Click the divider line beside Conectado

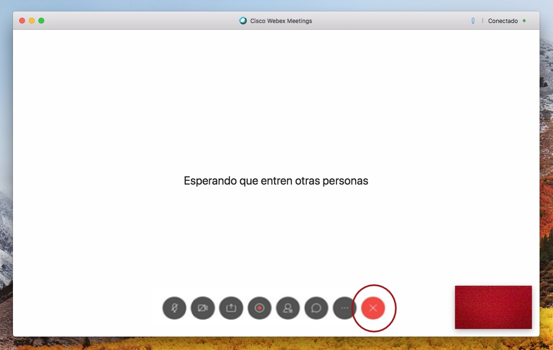click(482, 21)
